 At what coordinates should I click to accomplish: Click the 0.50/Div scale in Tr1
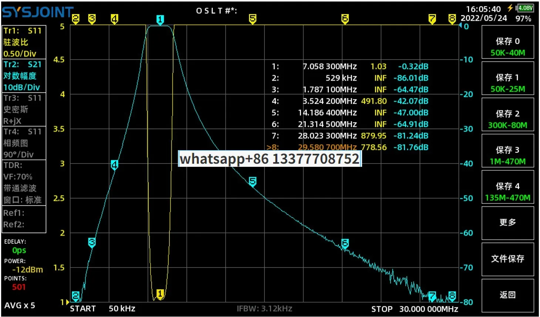tap(20, 54)
